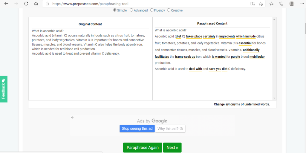Click the Paraphrase Again button
Screen dimensions: 306x153
(143, 148)
